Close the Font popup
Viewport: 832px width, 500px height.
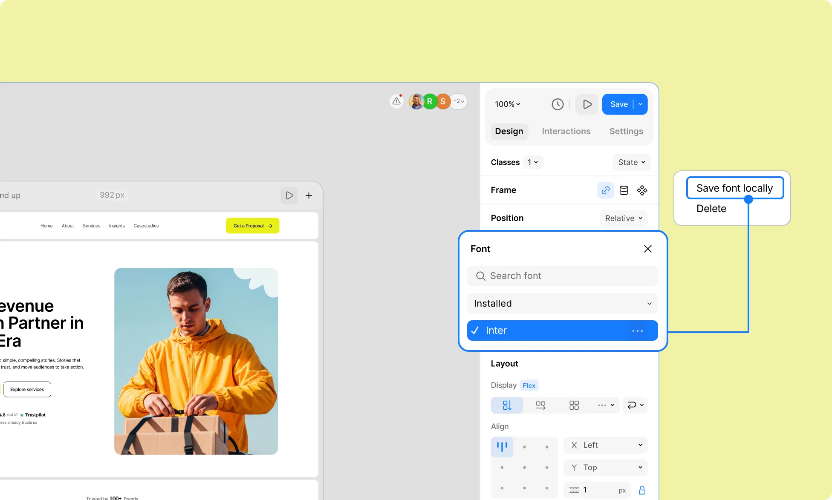pos(647,249)
